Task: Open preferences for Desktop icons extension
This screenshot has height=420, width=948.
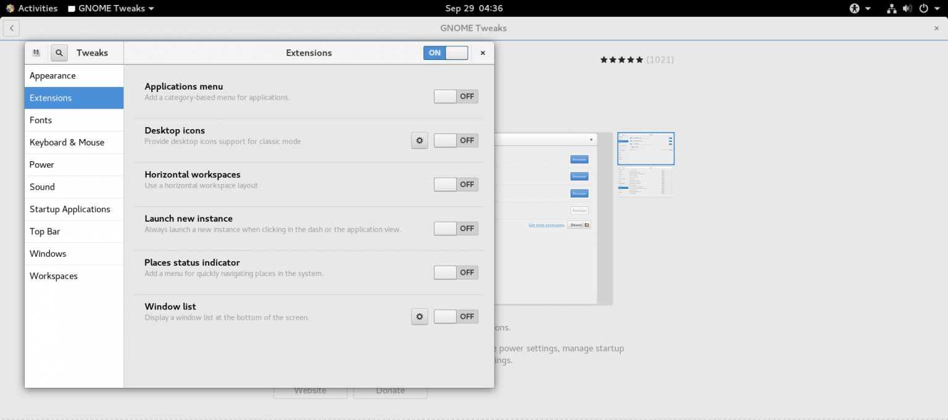Action: (419, 140)
